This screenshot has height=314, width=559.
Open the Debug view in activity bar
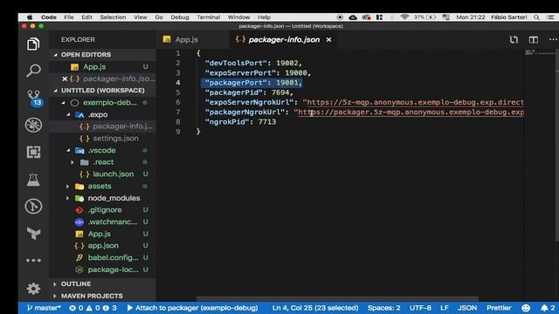[33, 125]
